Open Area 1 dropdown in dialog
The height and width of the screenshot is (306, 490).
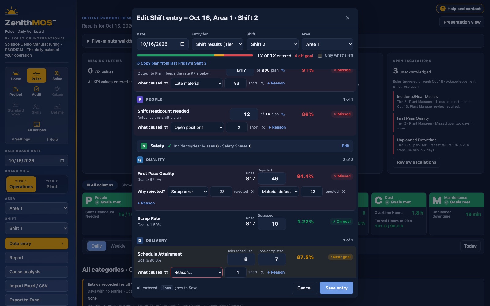[x=327, y=44]
